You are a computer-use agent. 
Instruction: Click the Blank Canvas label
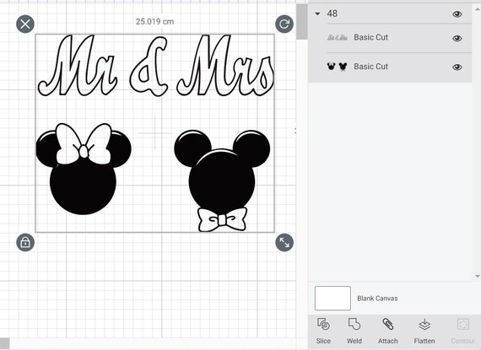coord(377,299)
